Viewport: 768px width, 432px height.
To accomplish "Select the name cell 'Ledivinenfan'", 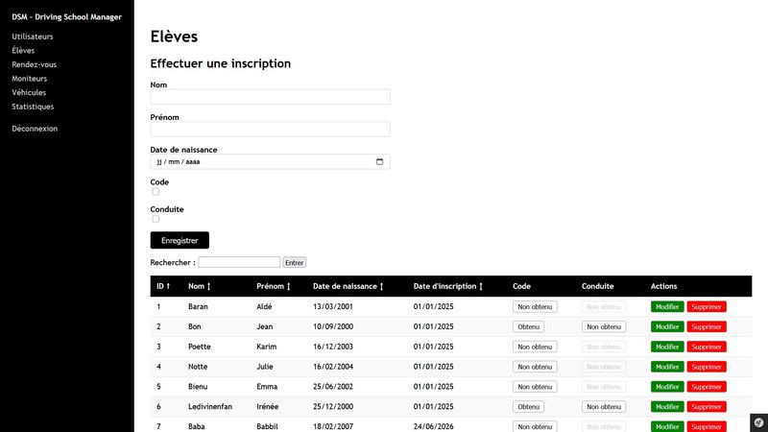I will click(x=210, y=406).
